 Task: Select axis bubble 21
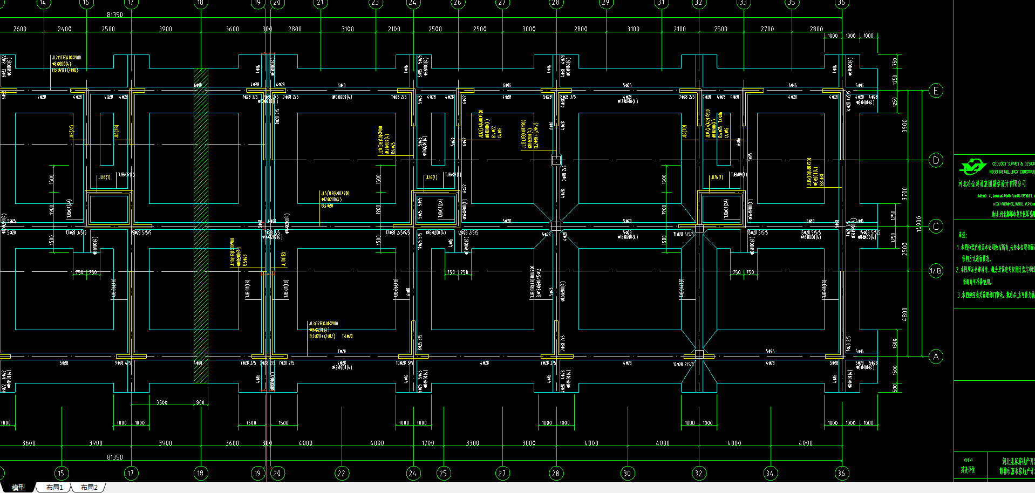tap(321, 3)
